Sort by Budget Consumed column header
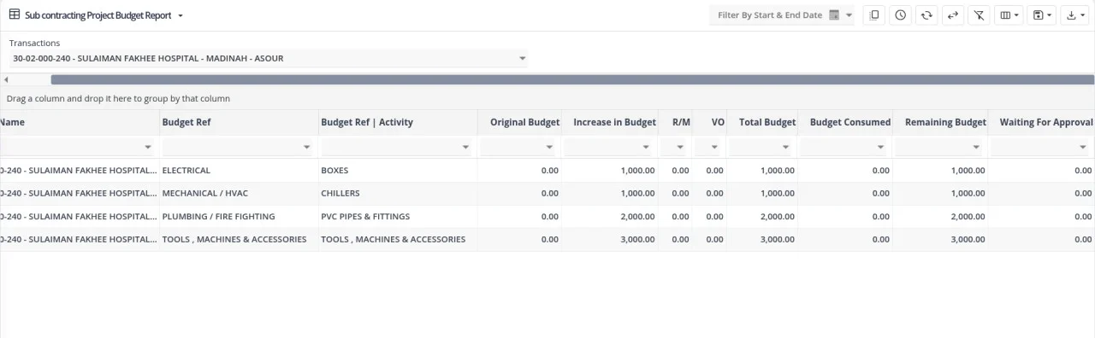Image resolution: width=1095 pixels, height=338 pixels. tap(850, 122)
